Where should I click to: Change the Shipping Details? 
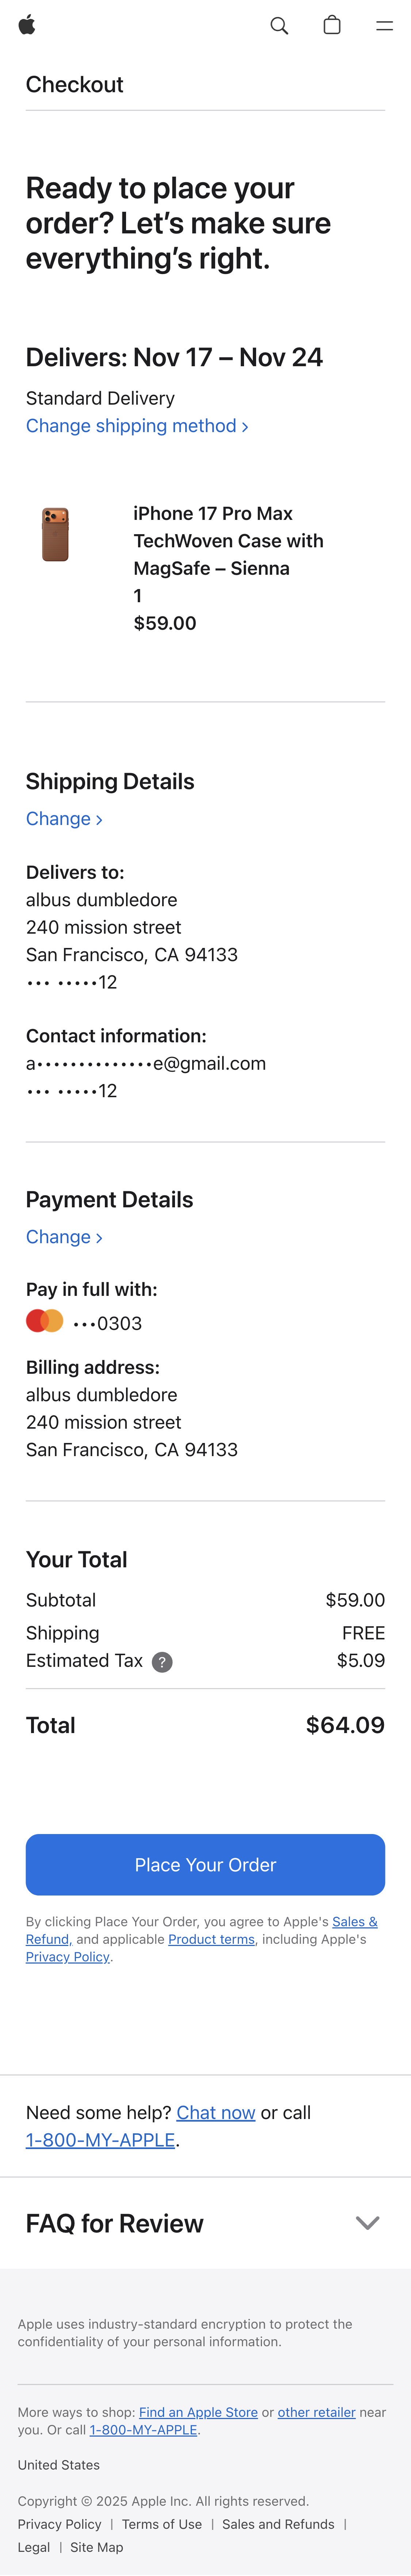(64, 819)
